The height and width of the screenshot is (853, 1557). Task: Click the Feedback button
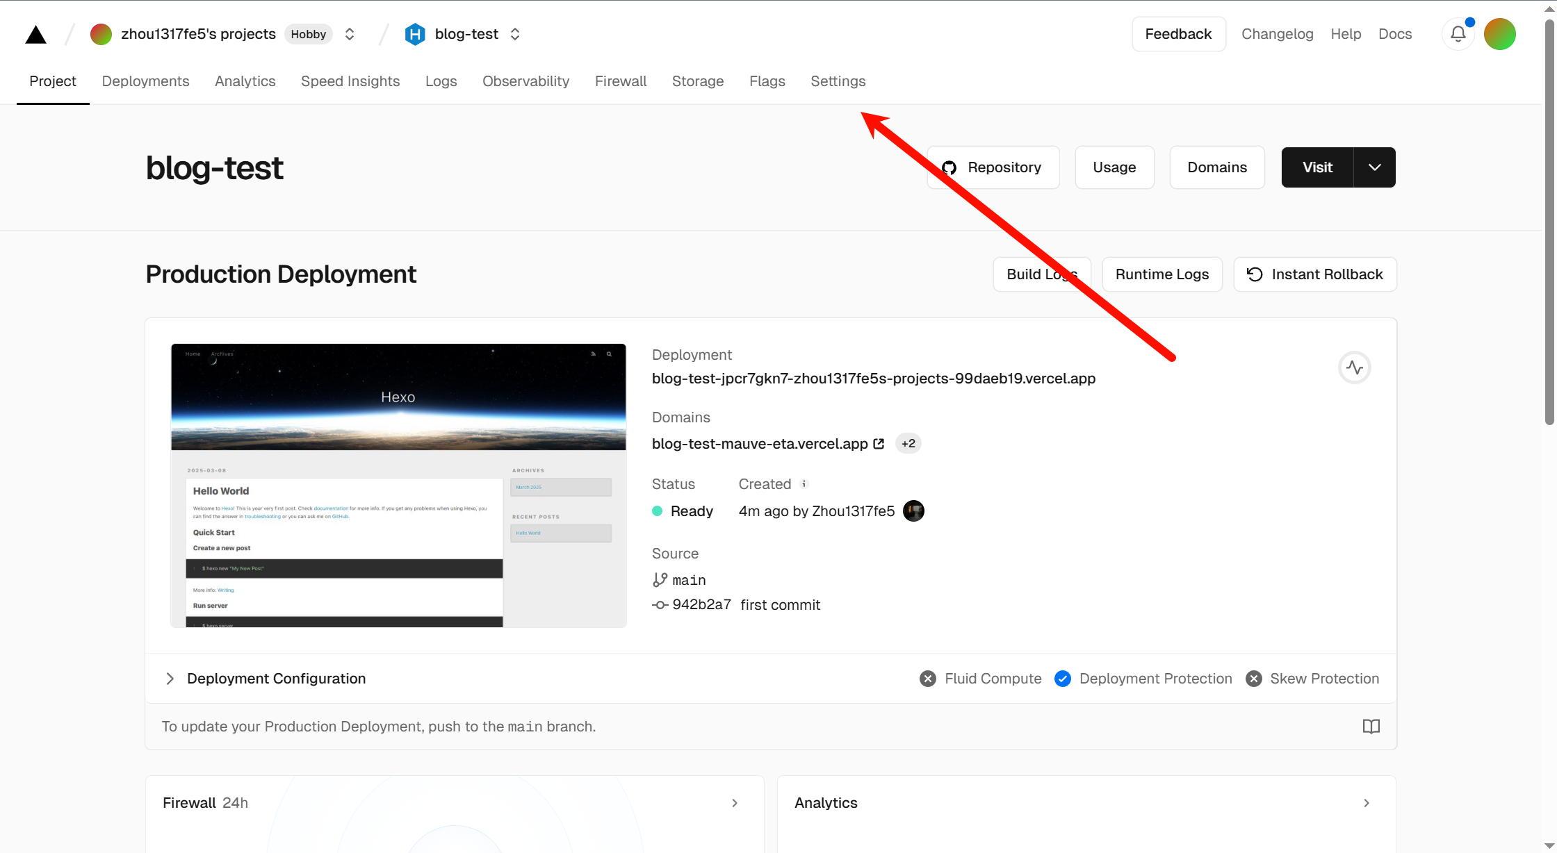coord(1179,34)
